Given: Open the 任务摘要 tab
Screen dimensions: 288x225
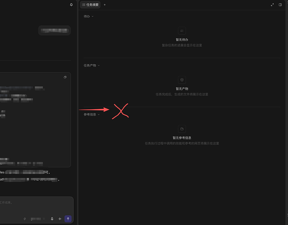Looking at the screenshot, I should pyautogui.click(x=90, y=5).
